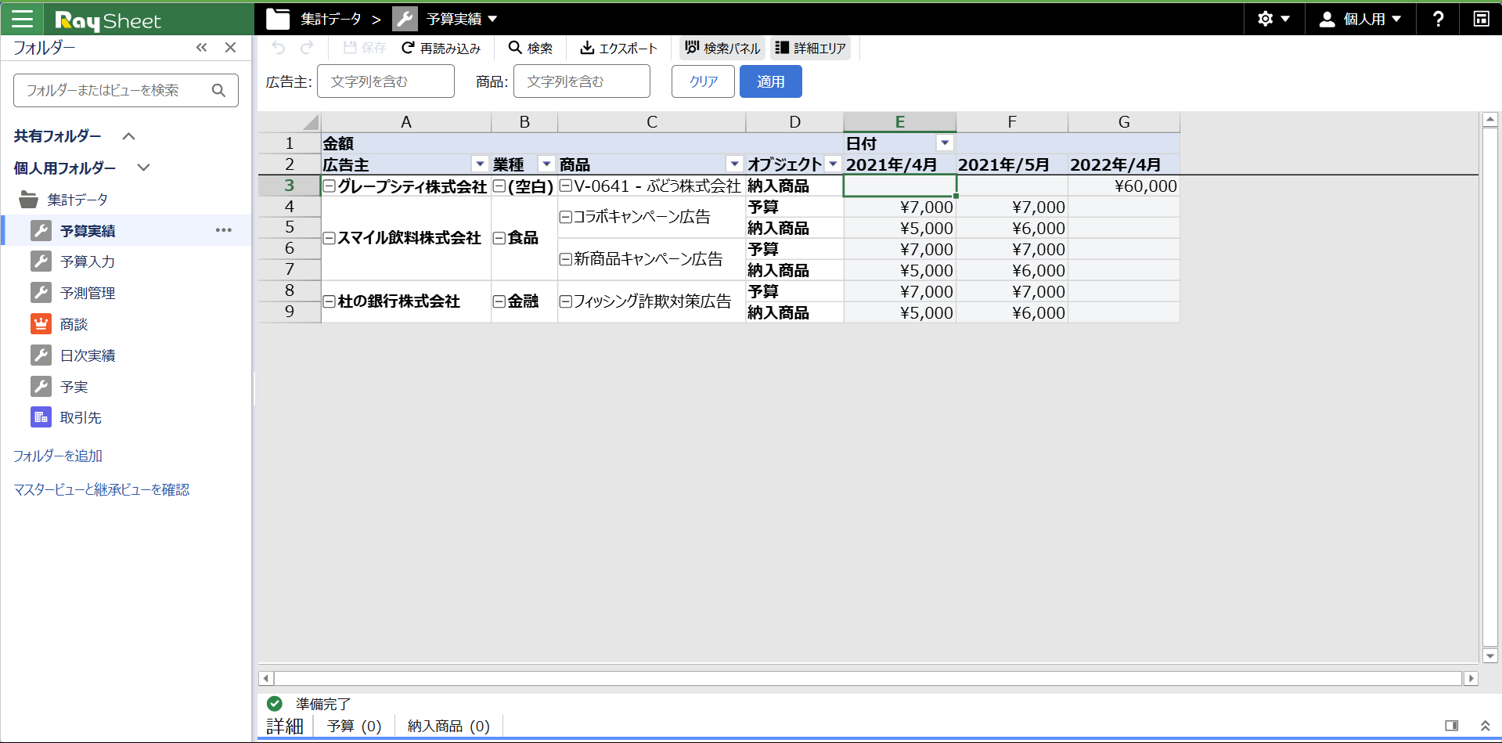The width and height of the screenshot is (1502, 743).
Task: Click the 保存 save button
Action: pyautogui.click(x=365, y=48)
